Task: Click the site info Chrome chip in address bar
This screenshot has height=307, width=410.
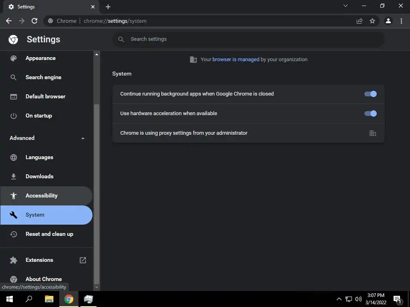Action: click(62, 21)
